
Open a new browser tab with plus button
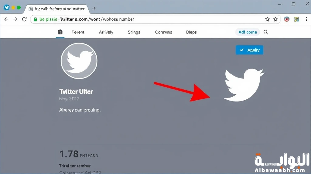94,9
